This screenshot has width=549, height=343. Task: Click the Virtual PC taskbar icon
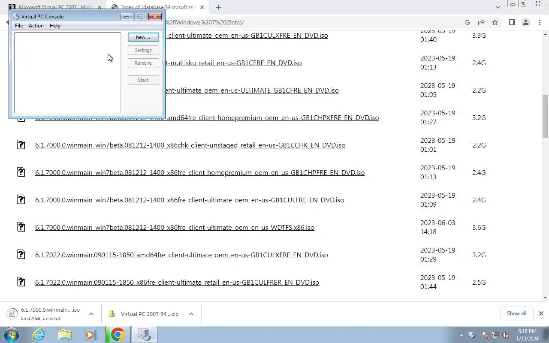(144, 334)
